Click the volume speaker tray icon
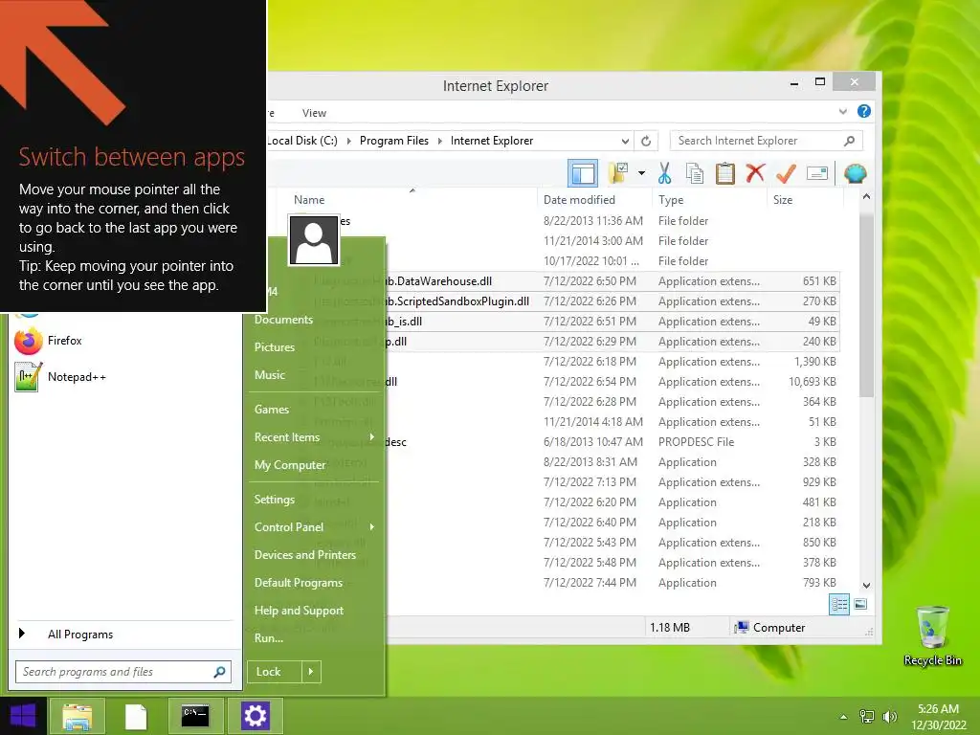Image resolution: width=980 pixels, height=735 pixels. click(889, 717)
